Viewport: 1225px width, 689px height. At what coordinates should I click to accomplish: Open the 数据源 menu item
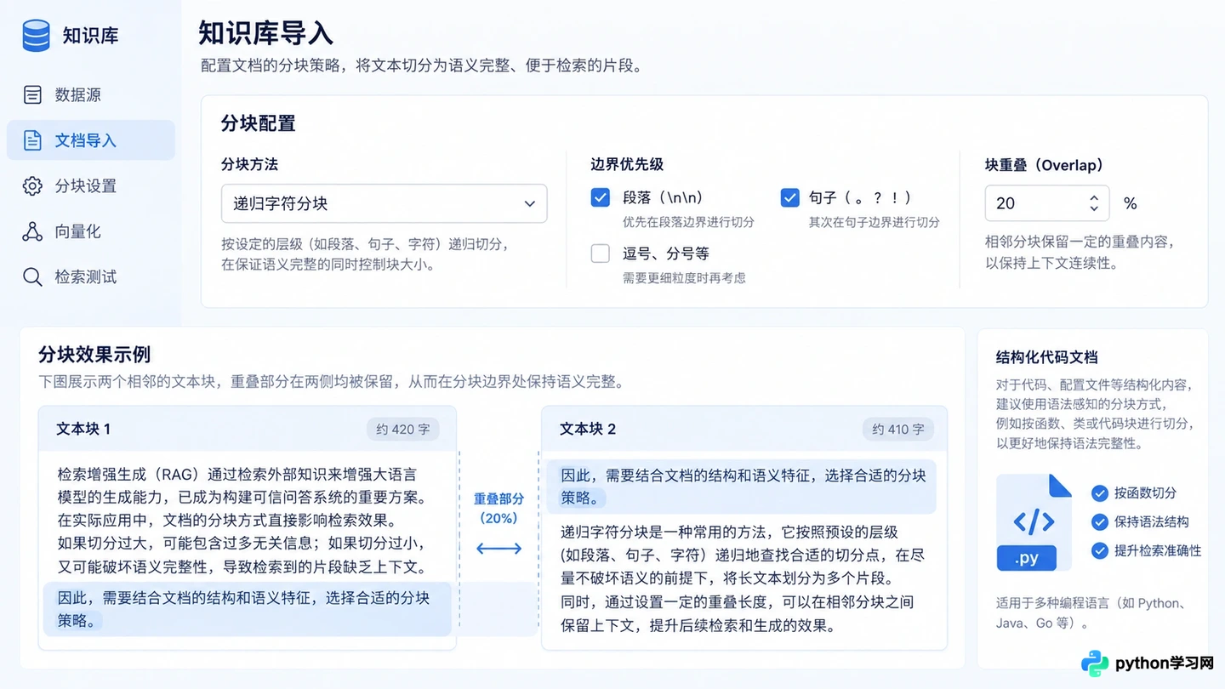click(x=91, y=94)
